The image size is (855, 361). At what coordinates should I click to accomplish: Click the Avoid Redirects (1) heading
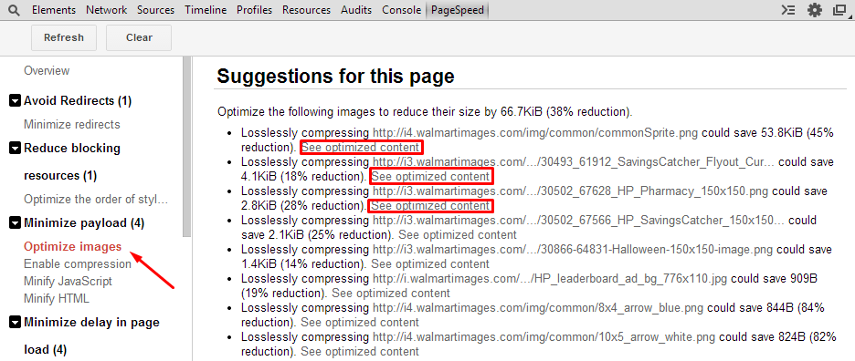(x=78, y=101)
